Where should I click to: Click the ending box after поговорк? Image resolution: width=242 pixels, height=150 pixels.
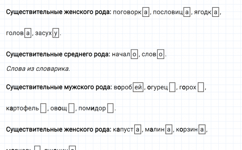click(146, 12)
